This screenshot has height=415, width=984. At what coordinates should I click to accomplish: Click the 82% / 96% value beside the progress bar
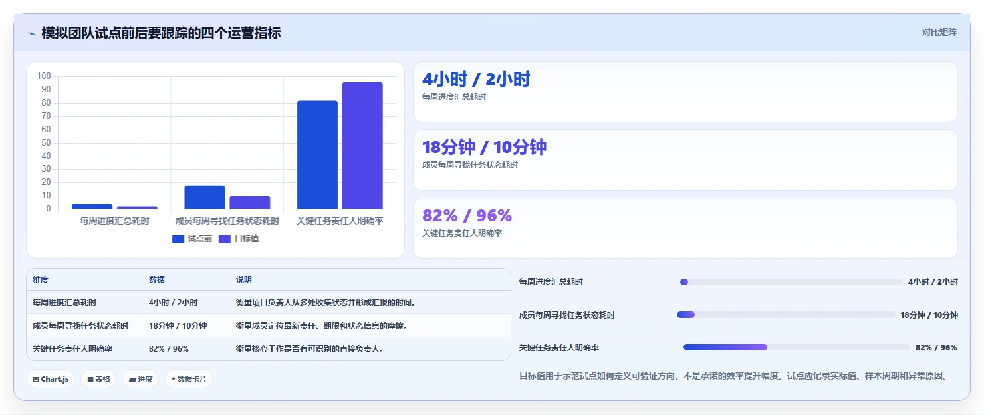point(936,348)
